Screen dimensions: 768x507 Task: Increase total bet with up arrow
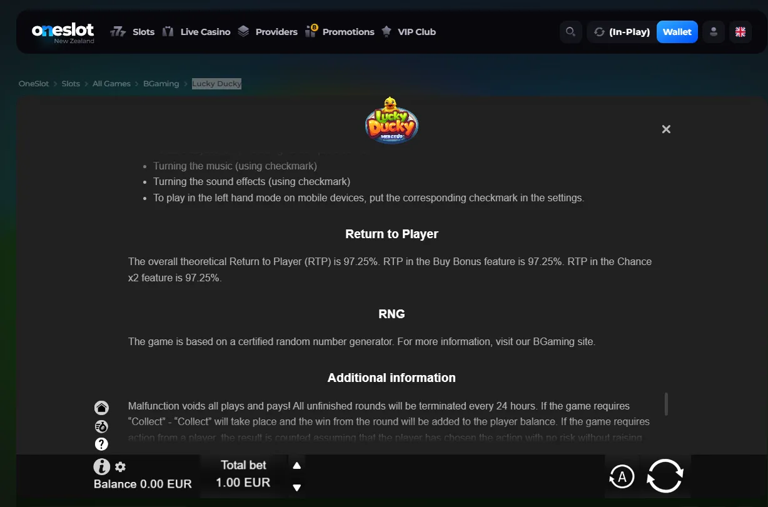click(297, 465)
